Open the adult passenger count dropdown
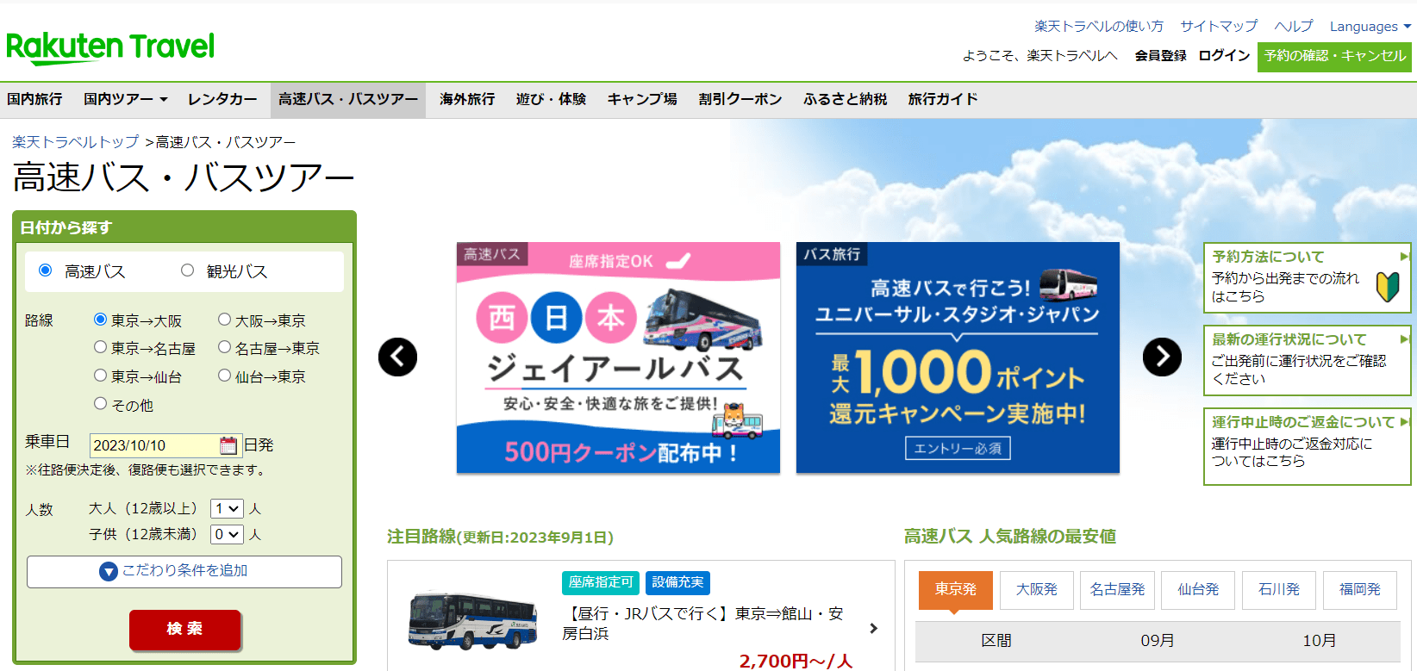The height and width of the screenshot is (671, 1417). [x=227, y=508]
